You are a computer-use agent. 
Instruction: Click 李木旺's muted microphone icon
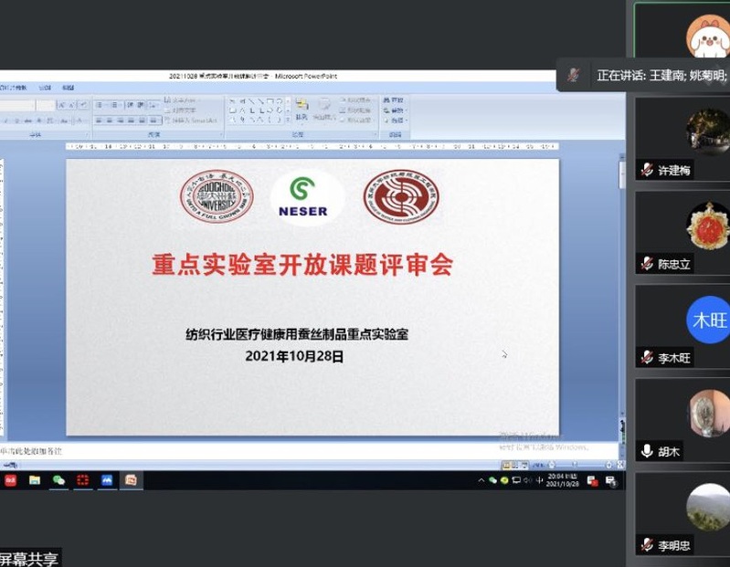click(x=647, y=358)
